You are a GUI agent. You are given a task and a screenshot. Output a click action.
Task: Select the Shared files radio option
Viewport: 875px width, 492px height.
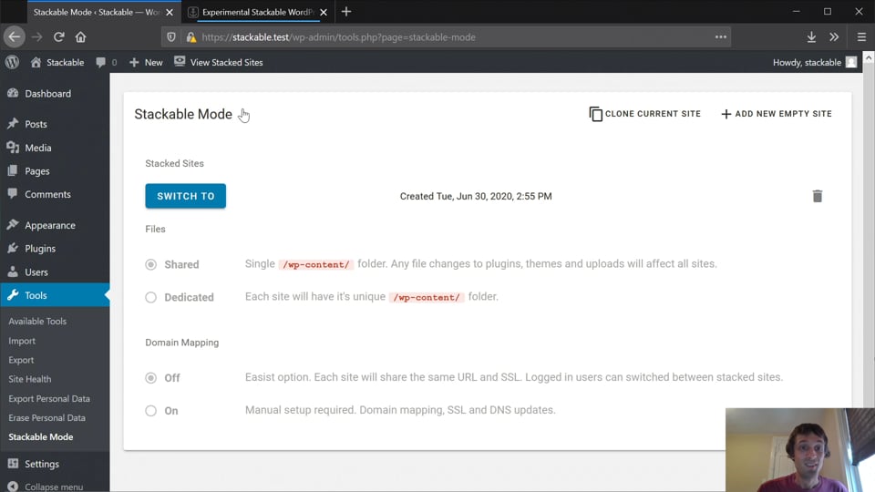150,264
